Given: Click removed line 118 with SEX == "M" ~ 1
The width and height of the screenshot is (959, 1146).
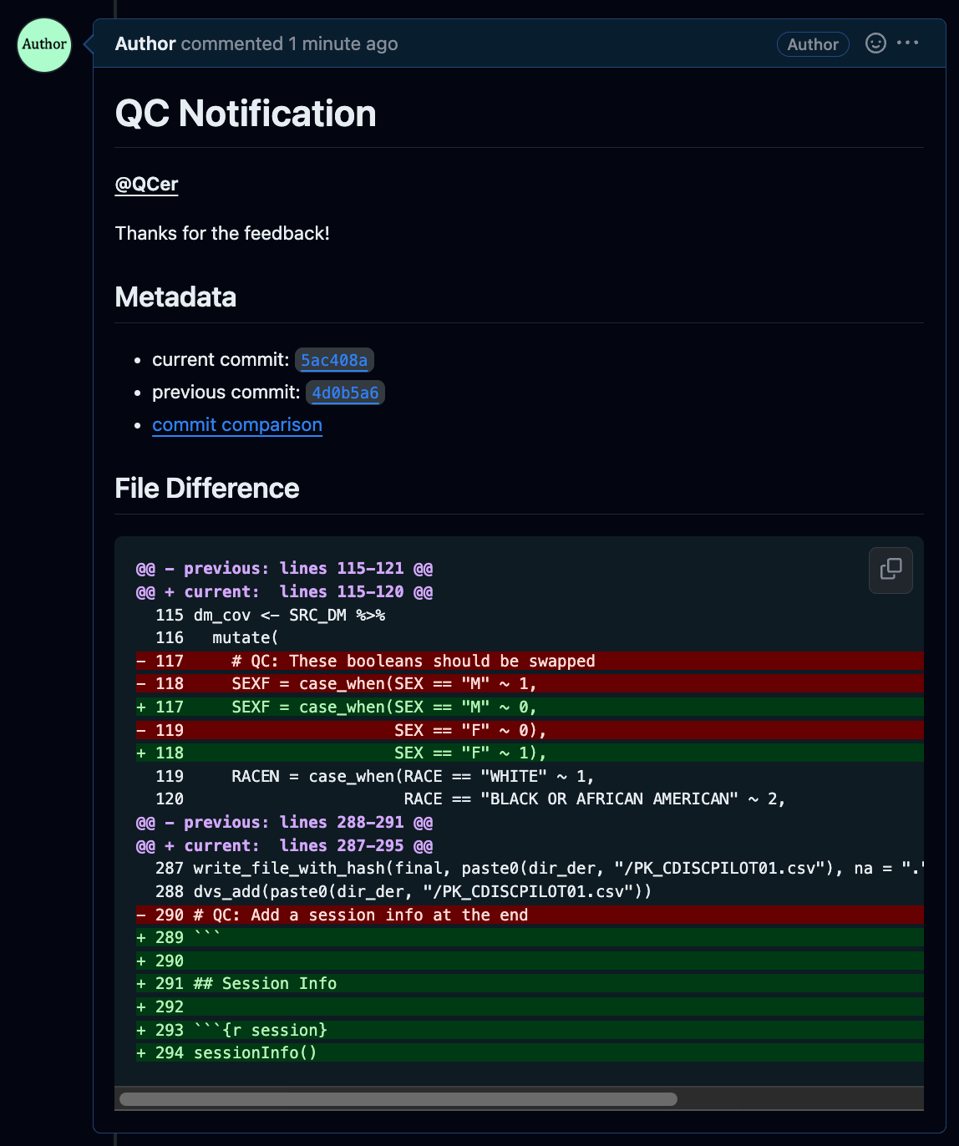Looking at the screenshot, I should coord(530,684).
